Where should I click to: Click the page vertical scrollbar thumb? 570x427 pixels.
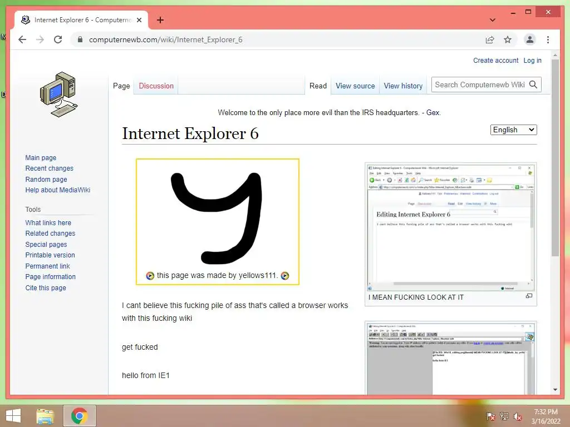pos(555,157)
